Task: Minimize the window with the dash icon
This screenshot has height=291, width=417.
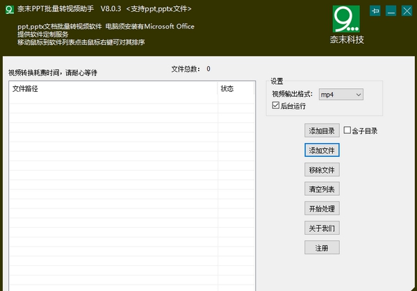Action: tap(391, 10)
